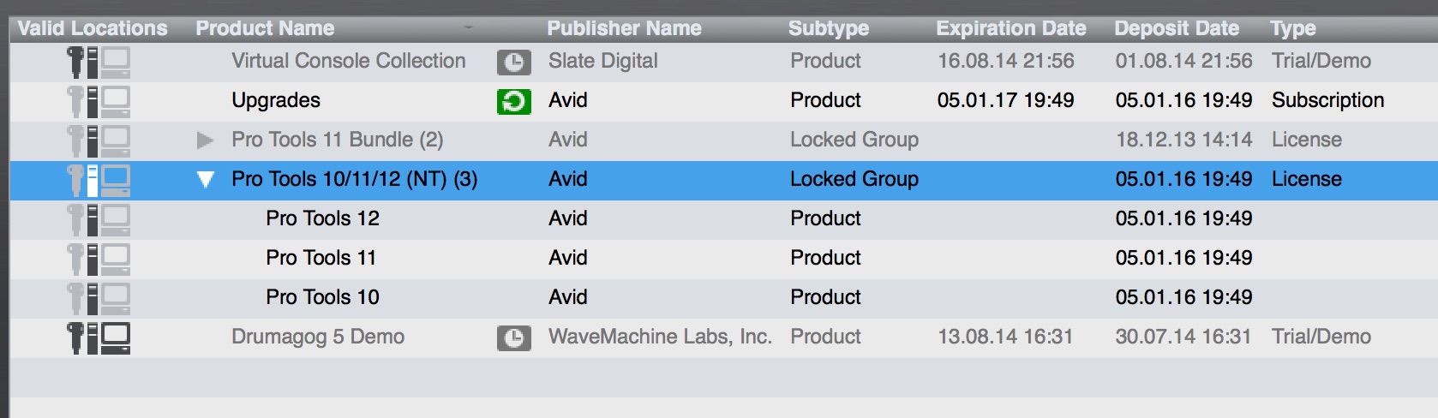This screenshot has width=1438, height=418.
Task: Select the Pro Tools 11 child row
Action: pyautogui.click(x=321, y=258)
